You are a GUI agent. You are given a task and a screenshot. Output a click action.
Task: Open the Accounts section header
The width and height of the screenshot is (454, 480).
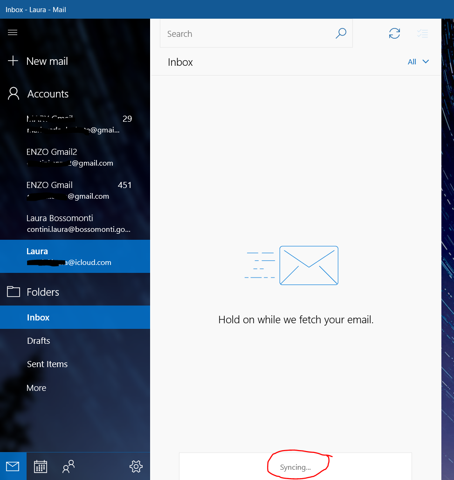(x=48, y=94)
